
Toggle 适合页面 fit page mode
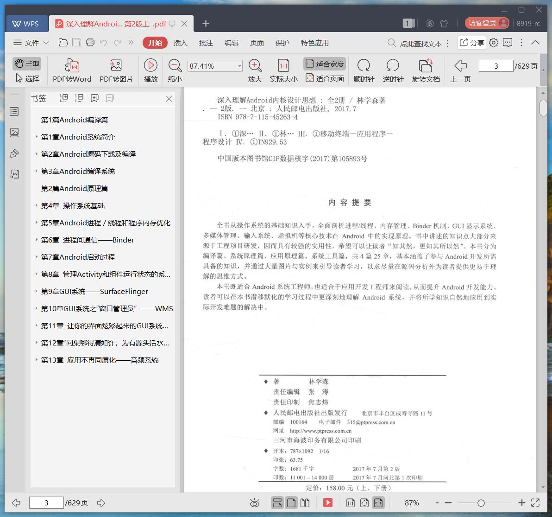click(x=325, y=78)
